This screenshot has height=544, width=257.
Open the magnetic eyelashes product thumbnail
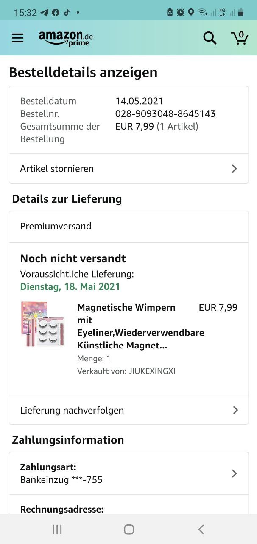point(42,324)
